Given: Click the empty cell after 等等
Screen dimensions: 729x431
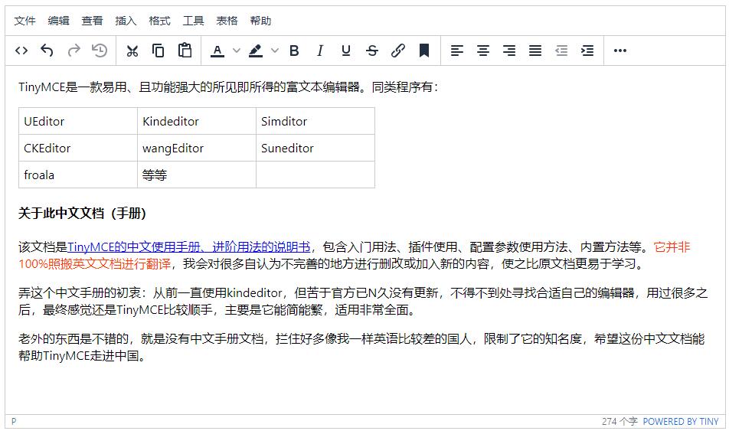Looking at the screenshot, I should tap(315, 175).
